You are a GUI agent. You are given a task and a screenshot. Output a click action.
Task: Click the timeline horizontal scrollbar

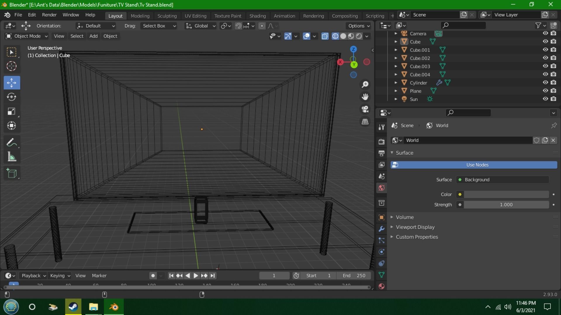pyautogui.click(x=187, y=288)
